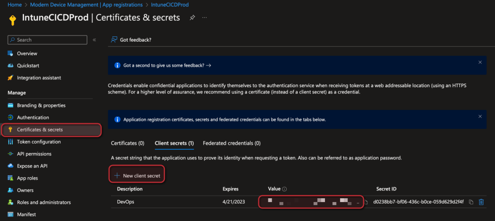
Task: Select Token configuration in sidebar
Action: (x=39, y=142)
